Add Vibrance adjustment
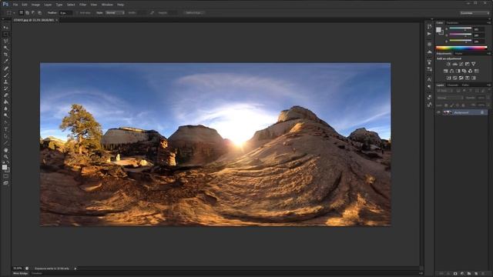This screenshot has width=493, height=277. click(474, 64)
